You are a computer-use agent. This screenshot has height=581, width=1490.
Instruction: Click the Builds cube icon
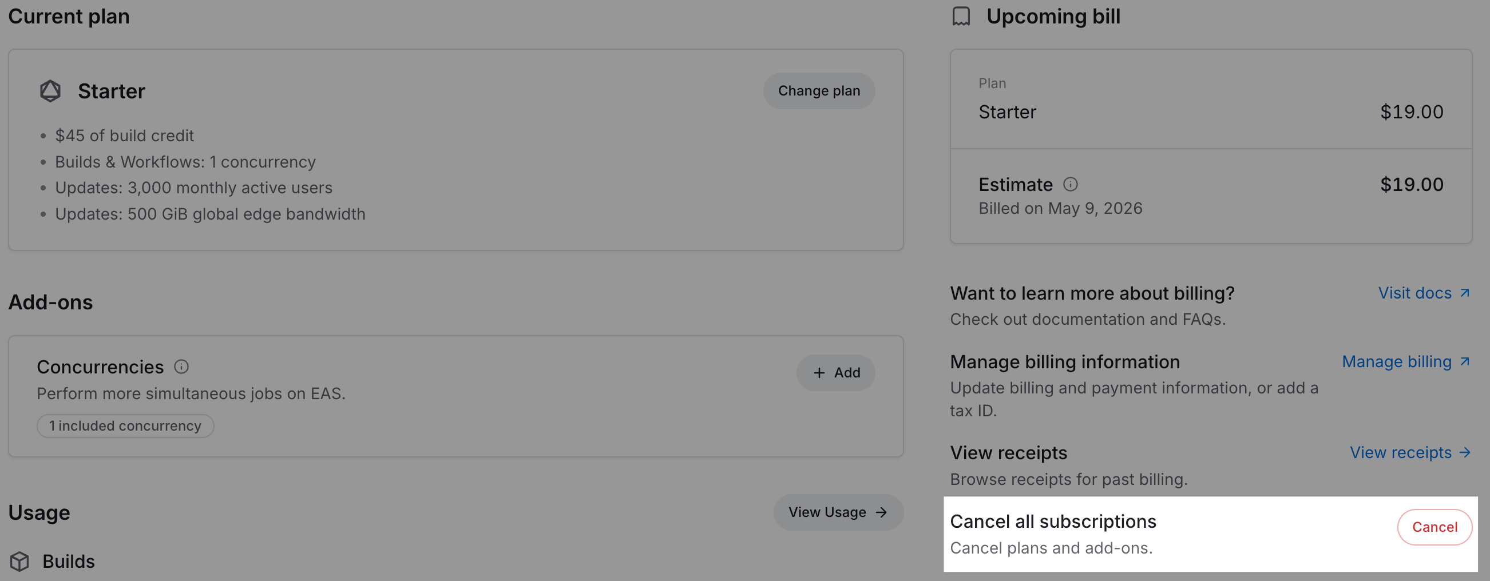(x=19, y=562)
